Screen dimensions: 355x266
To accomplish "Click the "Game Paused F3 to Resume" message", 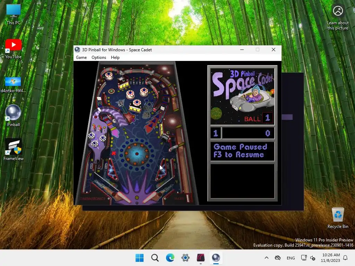I will pos(241,151).
